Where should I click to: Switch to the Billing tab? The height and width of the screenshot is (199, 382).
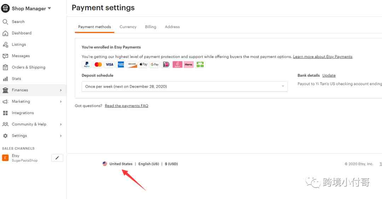pos(151,27)
